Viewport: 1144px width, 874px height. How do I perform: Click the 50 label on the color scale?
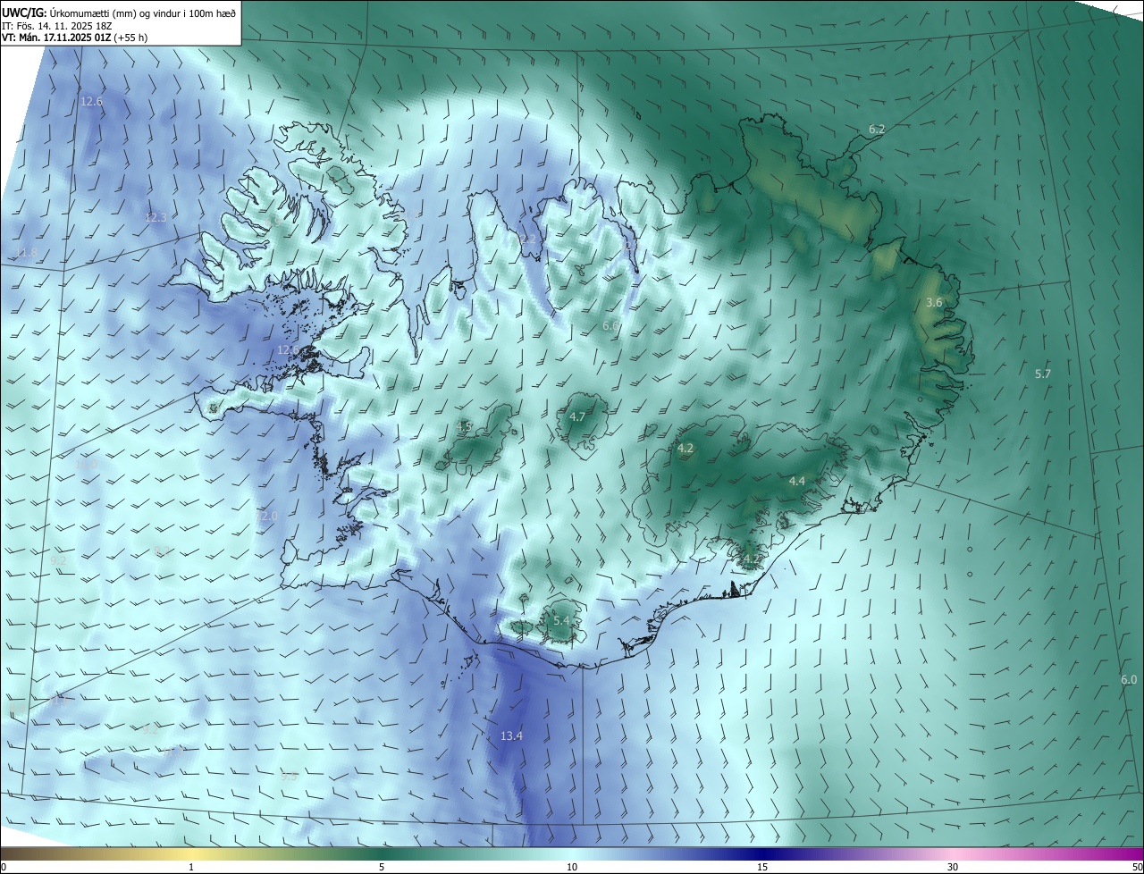point(1137,867)
